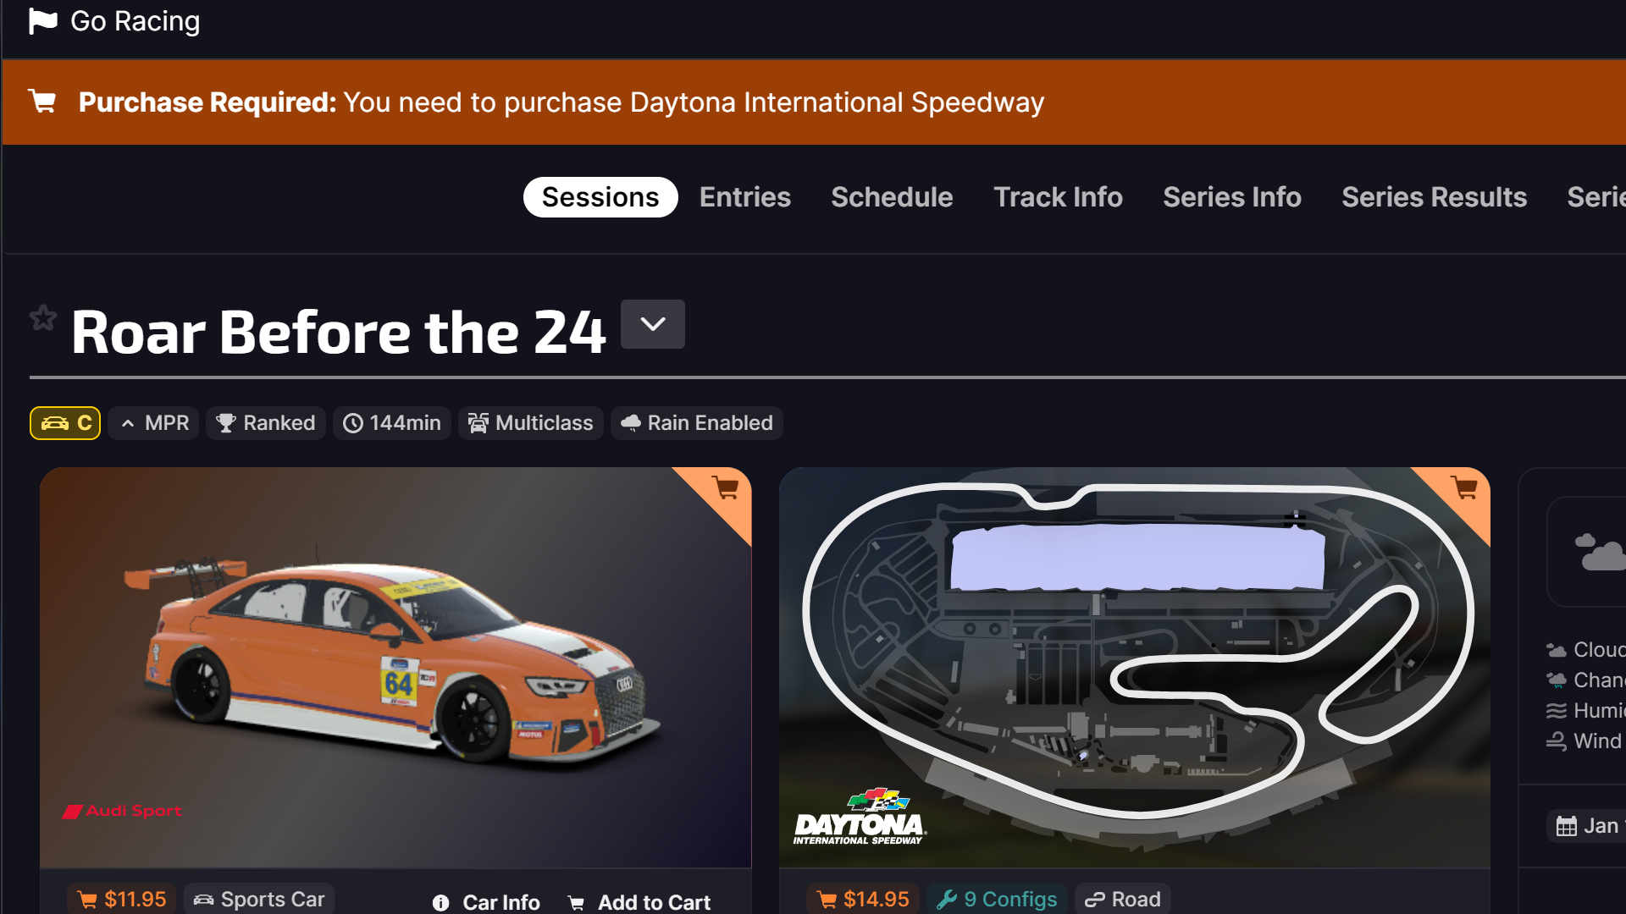Expand the Roar Before the 24 dropdown
This screenshot has height=914, width=1626.
[x=653, y=324]
